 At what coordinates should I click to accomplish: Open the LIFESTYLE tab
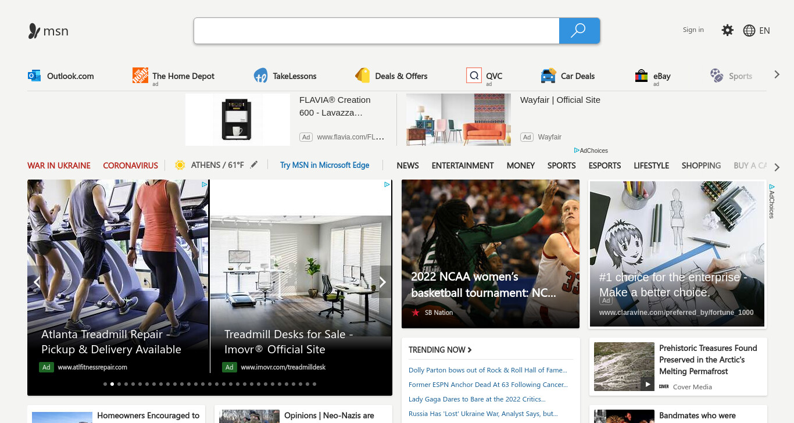(x=651, y=166)
